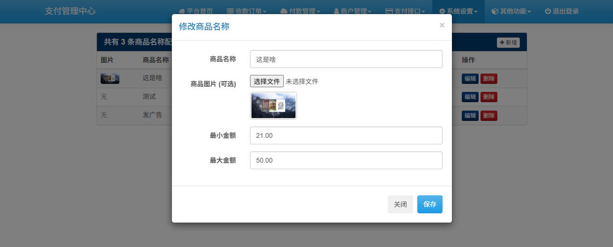The image size is (613, 247).
Task: Click 删除 for the 这是啥 row
Action: pyautogui.click(x=489, y=79)
